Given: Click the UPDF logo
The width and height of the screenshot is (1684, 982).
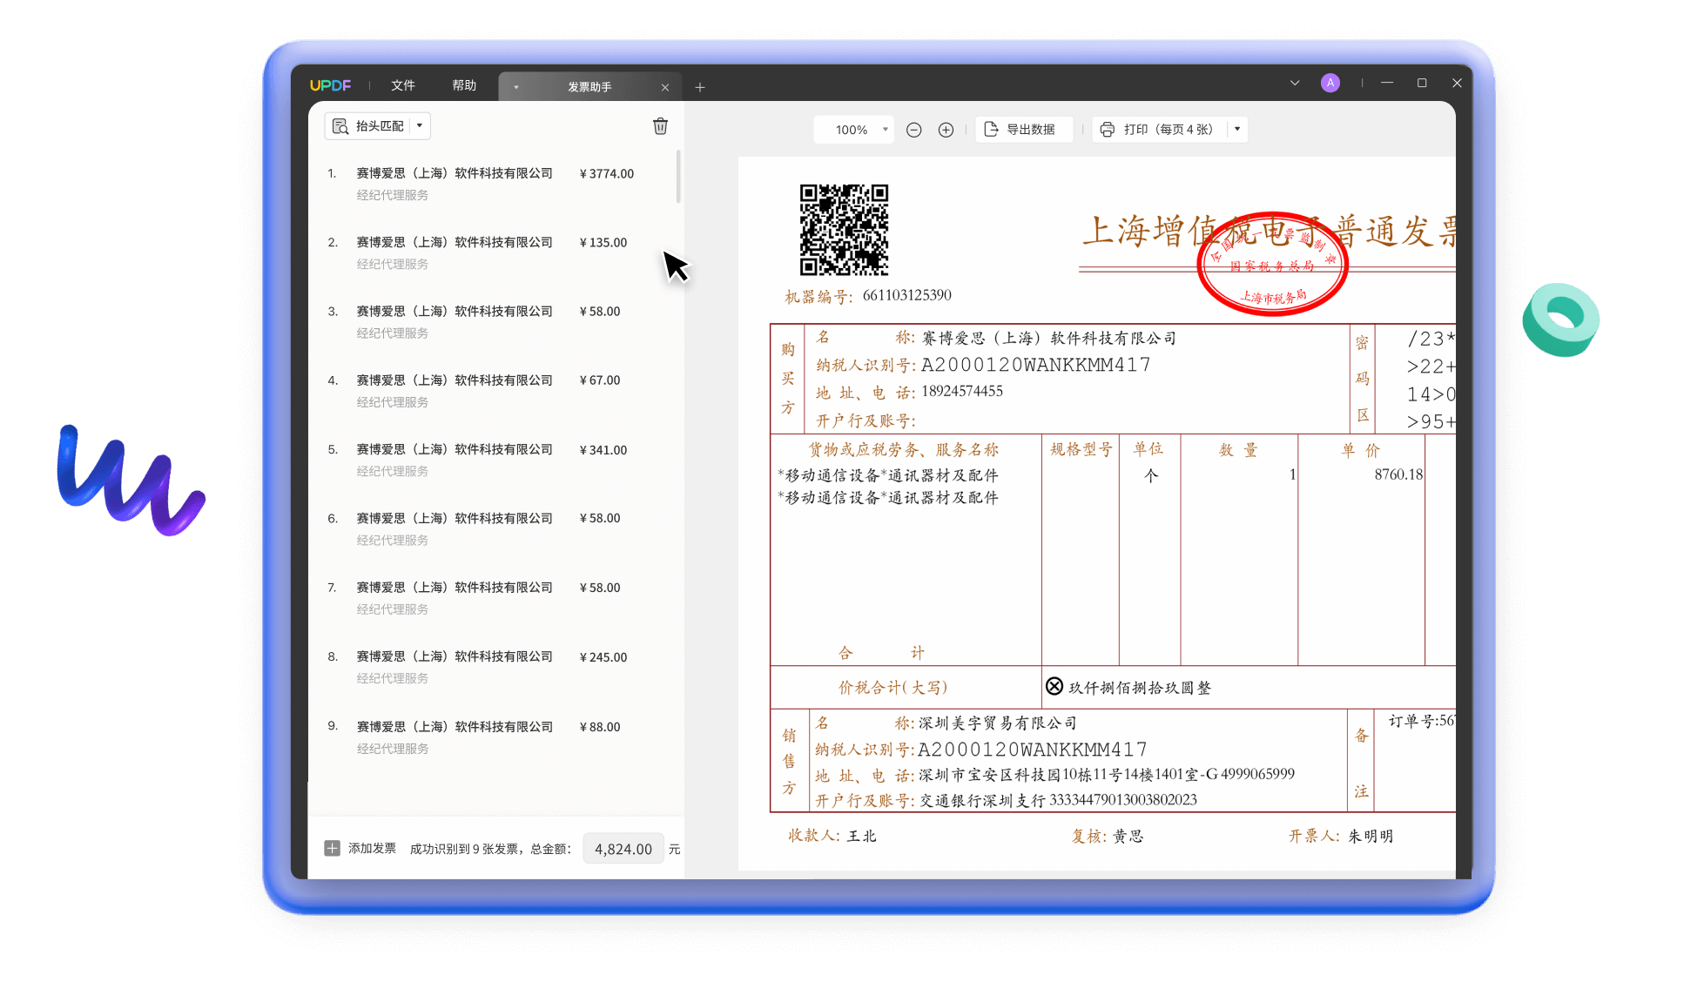Looking at the screenshot, I should pos(330,85).
